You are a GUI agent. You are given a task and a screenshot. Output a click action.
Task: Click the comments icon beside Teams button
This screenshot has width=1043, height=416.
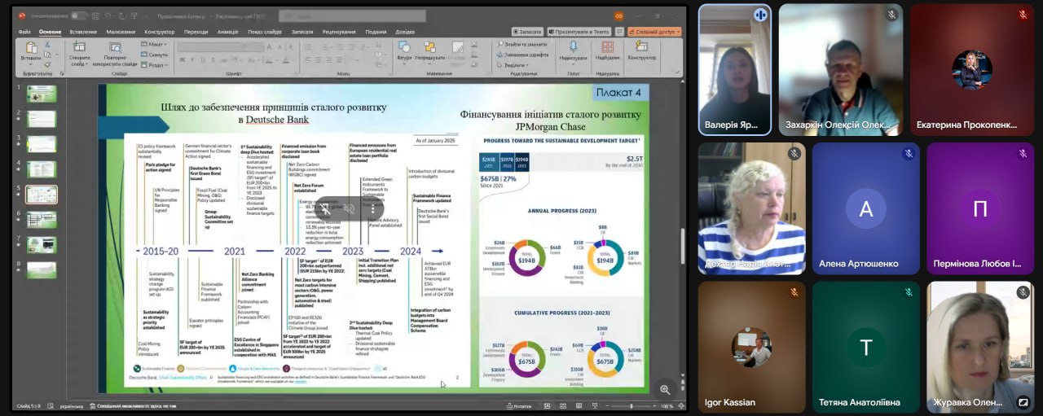[x=619, y=32]
